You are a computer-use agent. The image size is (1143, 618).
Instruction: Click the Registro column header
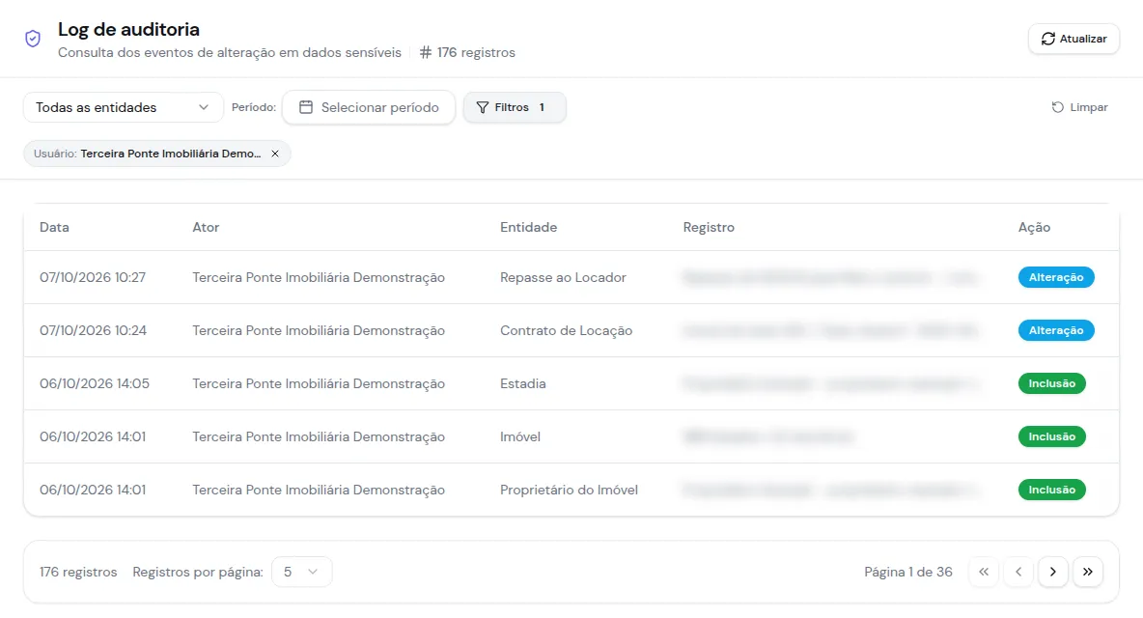[709, 227]
